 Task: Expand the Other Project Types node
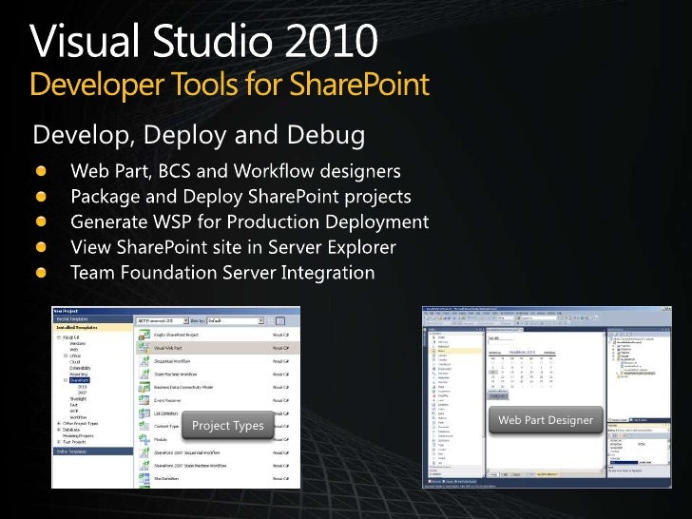[58, 423]
